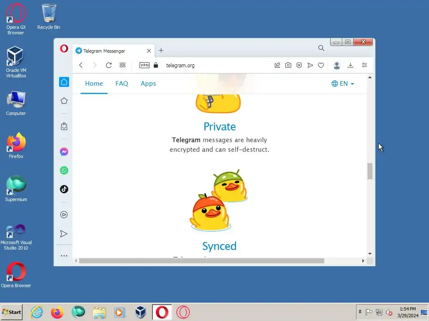Click the network tray icon
This screenshot has height=321, width=429.
pos(379,312)
